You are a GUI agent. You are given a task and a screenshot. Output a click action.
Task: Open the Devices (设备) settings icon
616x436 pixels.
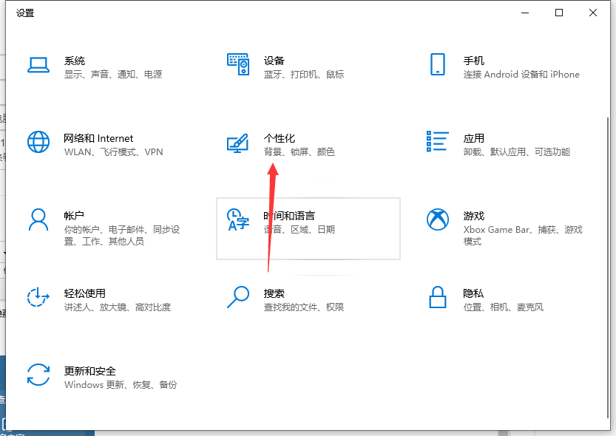[238, 65]
